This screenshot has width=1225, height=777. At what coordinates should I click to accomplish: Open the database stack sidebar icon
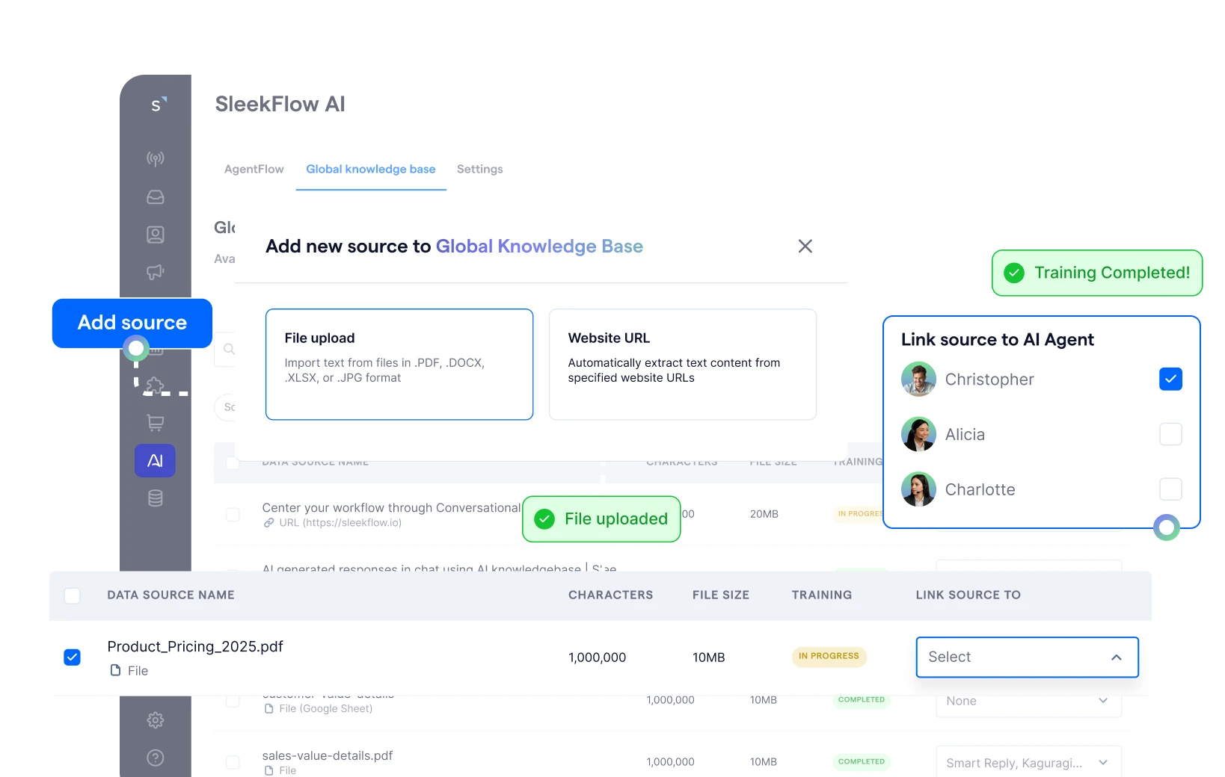[156, 498]
